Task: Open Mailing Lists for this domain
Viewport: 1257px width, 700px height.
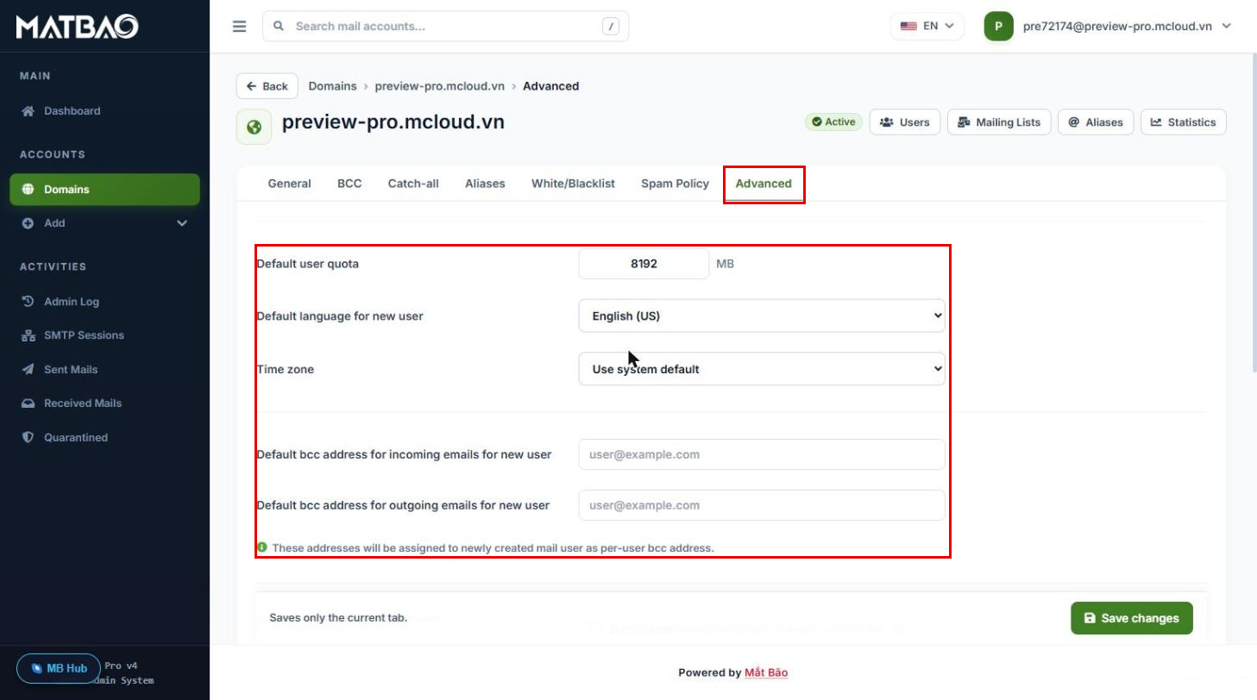Action: pyautogui.click(x=1000, y=122)
